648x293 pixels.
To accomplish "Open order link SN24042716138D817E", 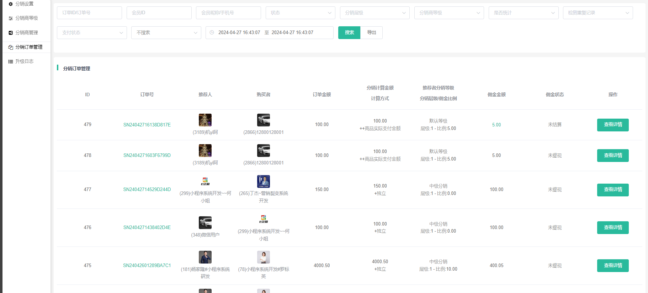I will coord(147,125).
